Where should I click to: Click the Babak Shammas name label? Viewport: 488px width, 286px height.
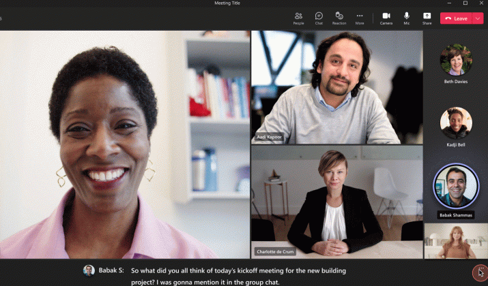click(456, 215)
